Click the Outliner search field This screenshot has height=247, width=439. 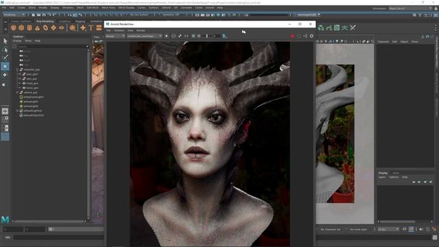[51, 47]
